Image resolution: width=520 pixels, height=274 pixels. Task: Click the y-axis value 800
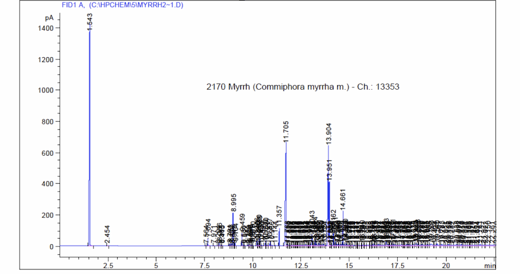tap(48, 122)
